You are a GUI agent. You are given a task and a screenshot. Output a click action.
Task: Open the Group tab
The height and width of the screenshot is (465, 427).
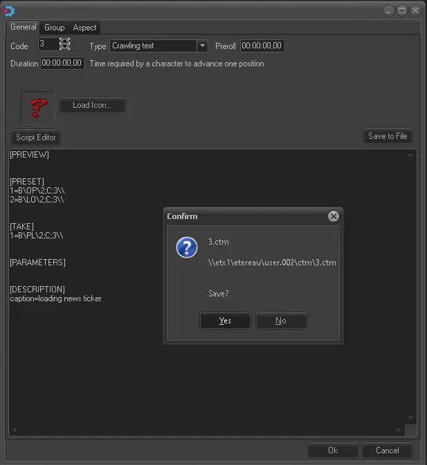coord(55,28)
